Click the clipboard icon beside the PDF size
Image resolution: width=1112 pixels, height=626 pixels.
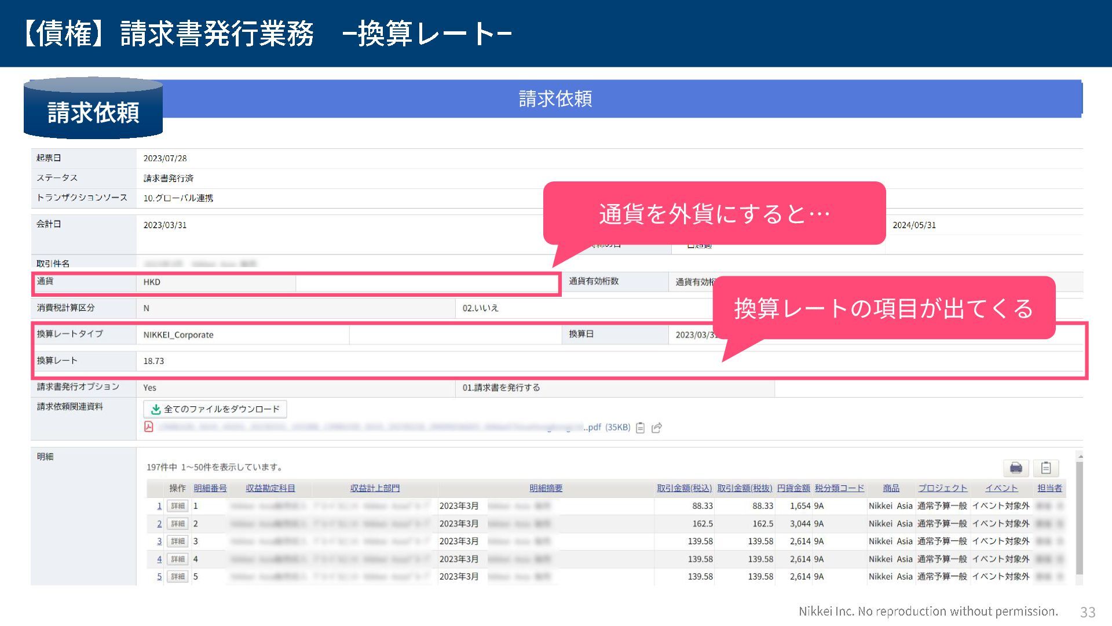(x=640, y=428)
